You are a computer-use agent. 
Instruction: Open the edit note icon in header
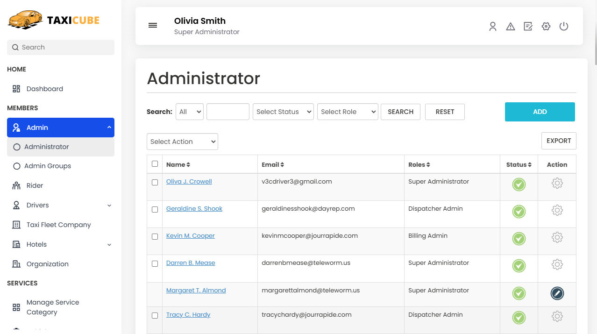pyautogui.click(x=528, y=27)
